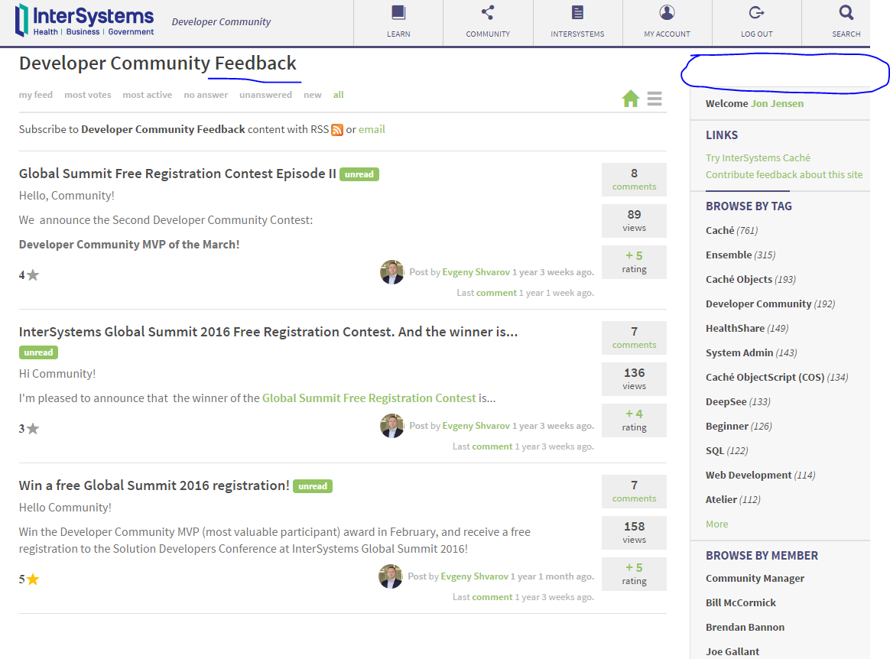Click the 136 views box
Viewport: 890px width, 659px height.
point(634,379)
